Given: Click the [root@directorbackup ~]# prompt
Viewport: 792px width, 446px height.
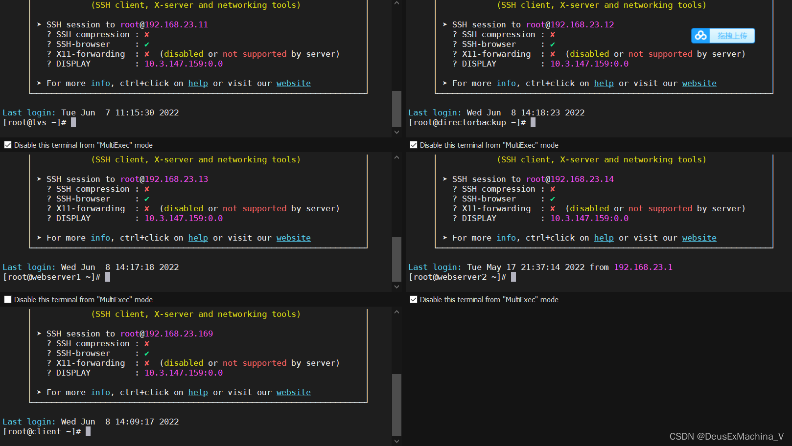Looking at the screenshot, I should [x=467, y=122].
